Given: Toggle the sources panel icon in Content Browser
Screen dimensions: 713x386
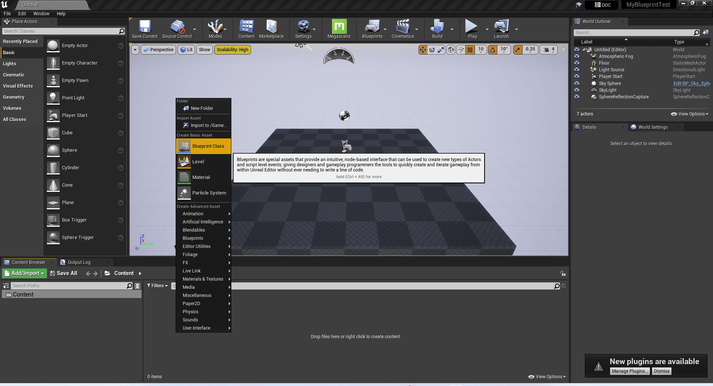Looking at the screenshot, I should [x=6, y=286].
